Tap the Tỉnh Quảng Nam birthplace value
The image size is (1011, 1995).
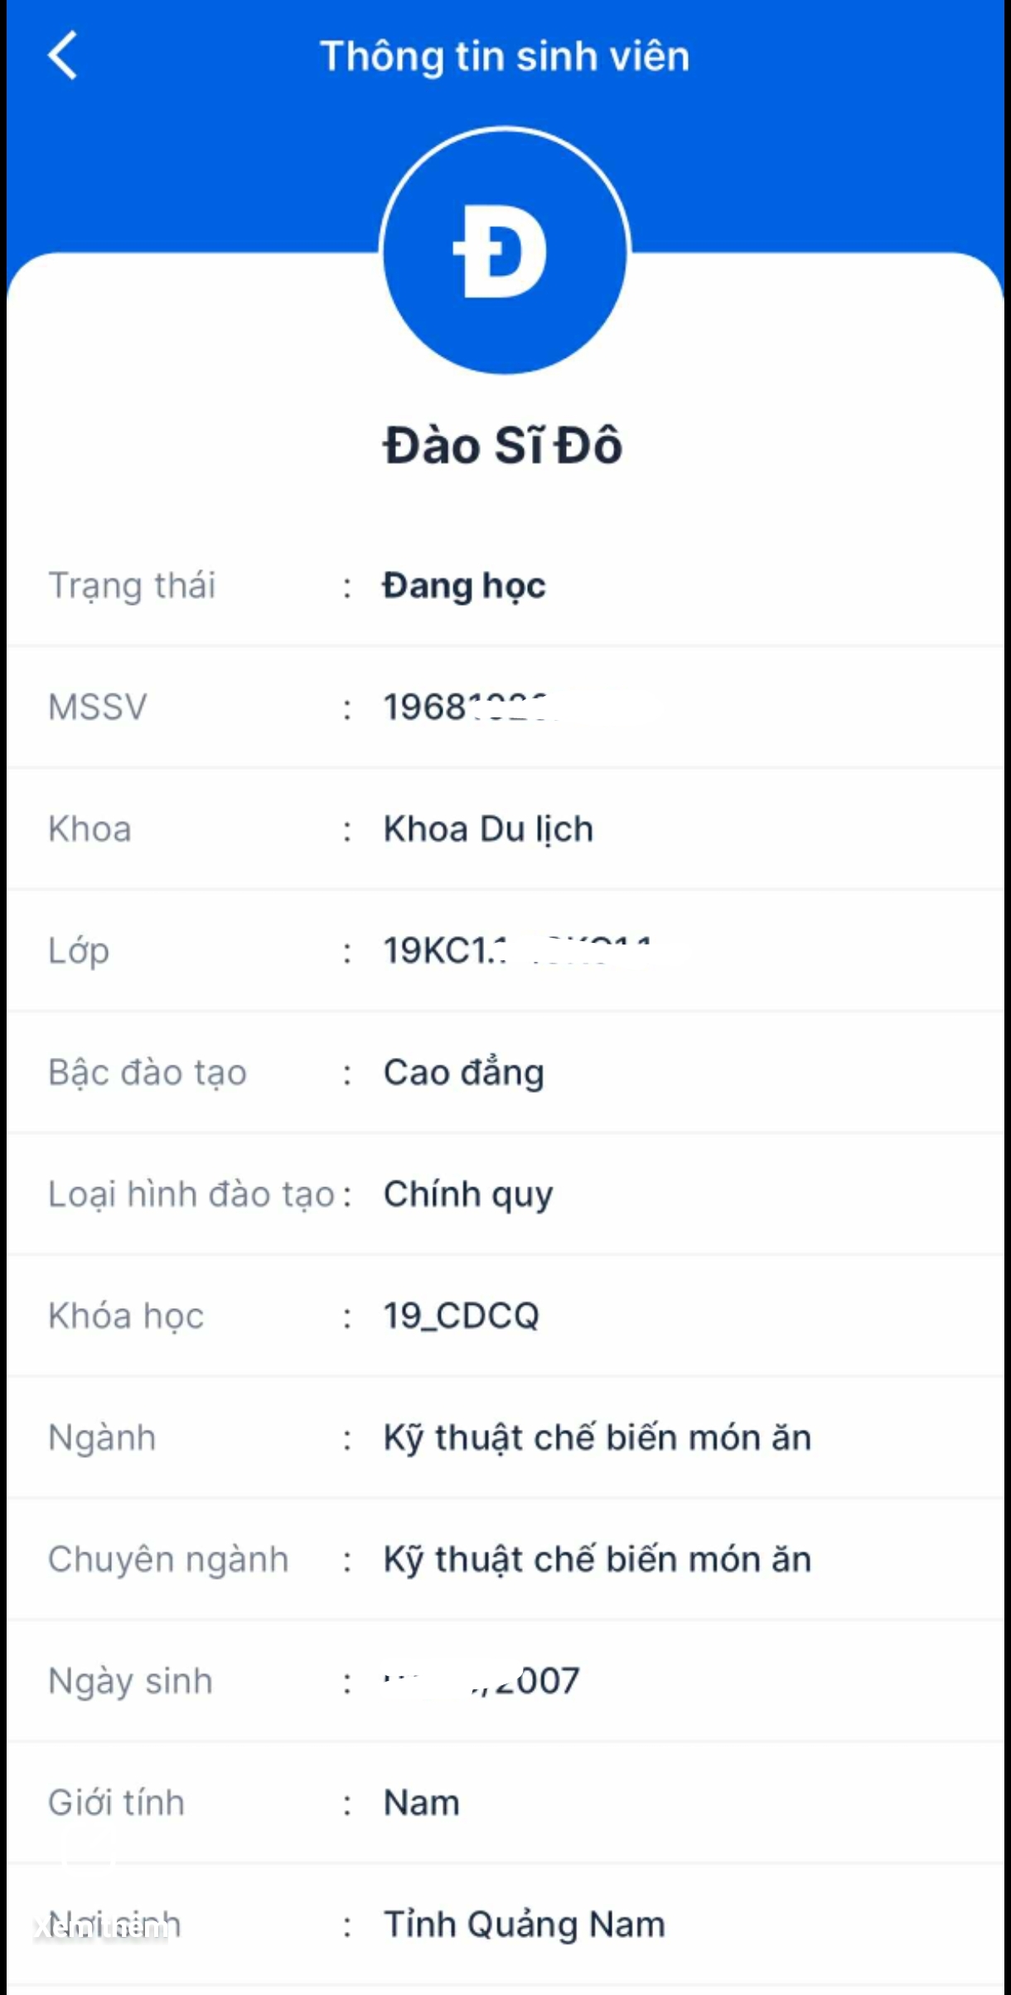(x=524, y=1925)
